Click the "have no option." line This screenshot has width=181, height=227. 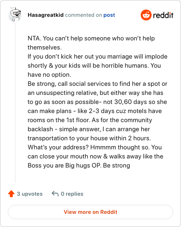49,75
